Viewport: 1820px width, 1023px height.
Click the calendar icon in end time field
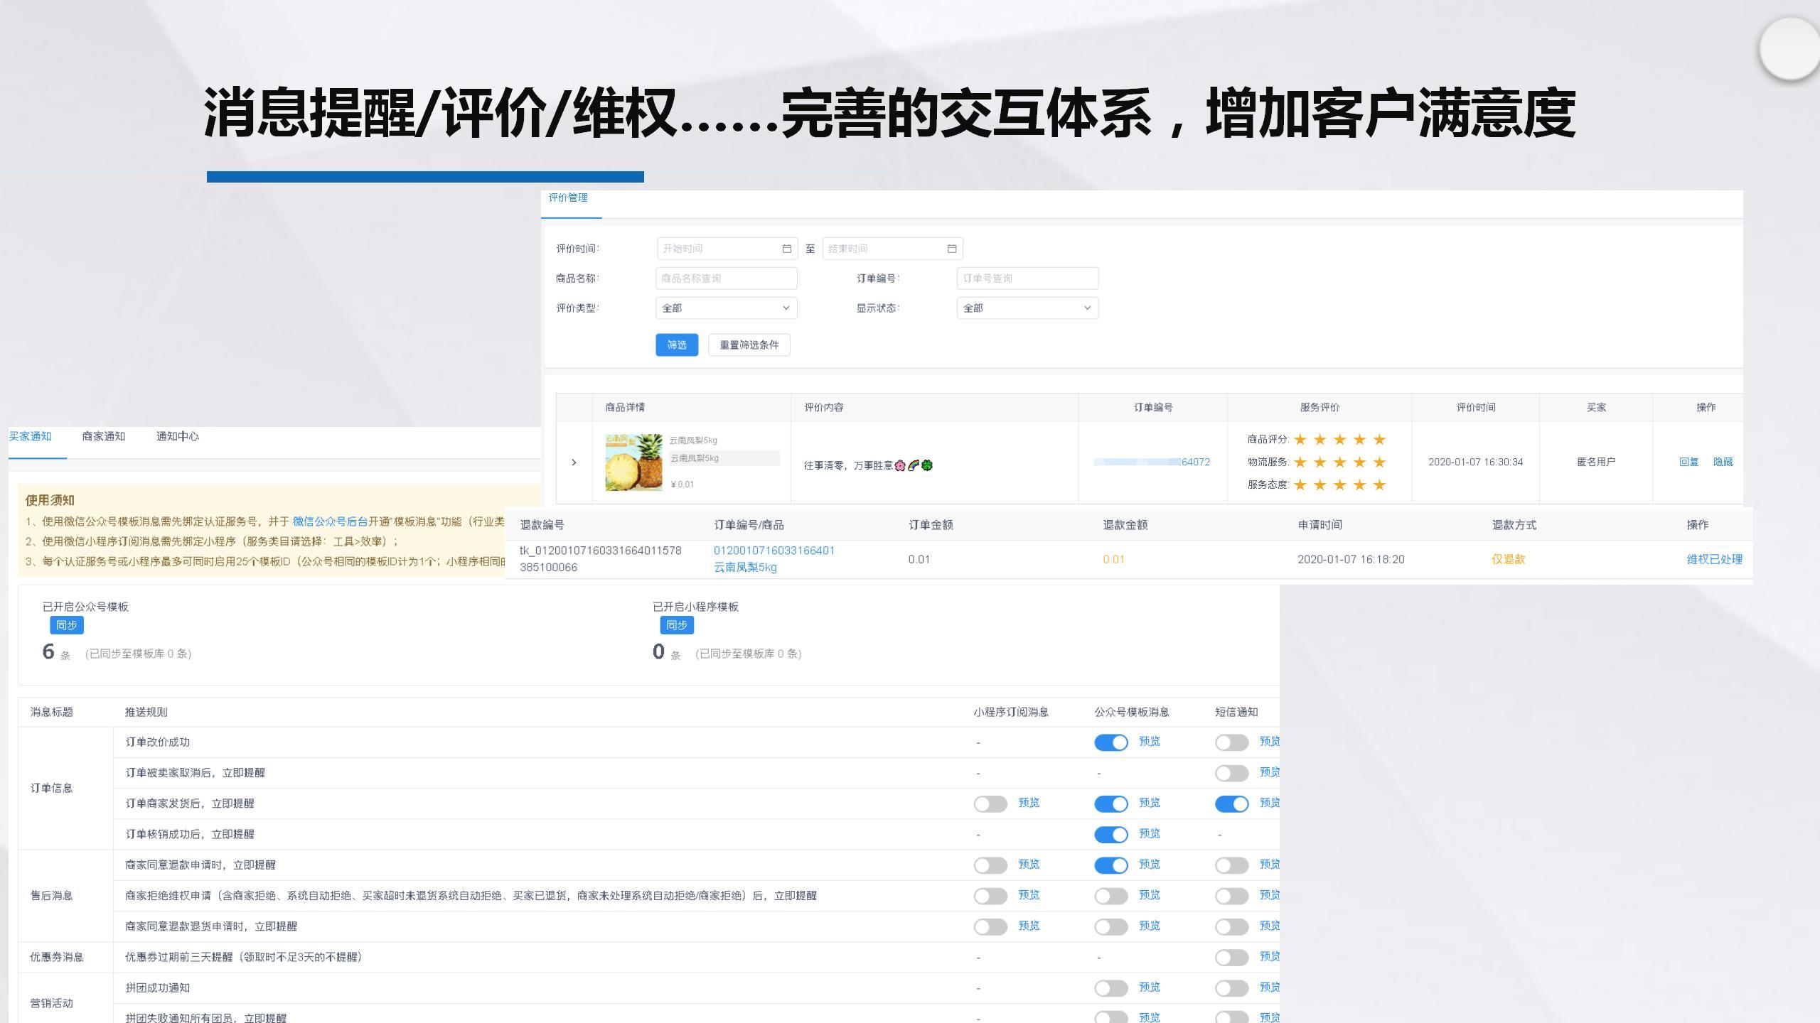point(952,249)
